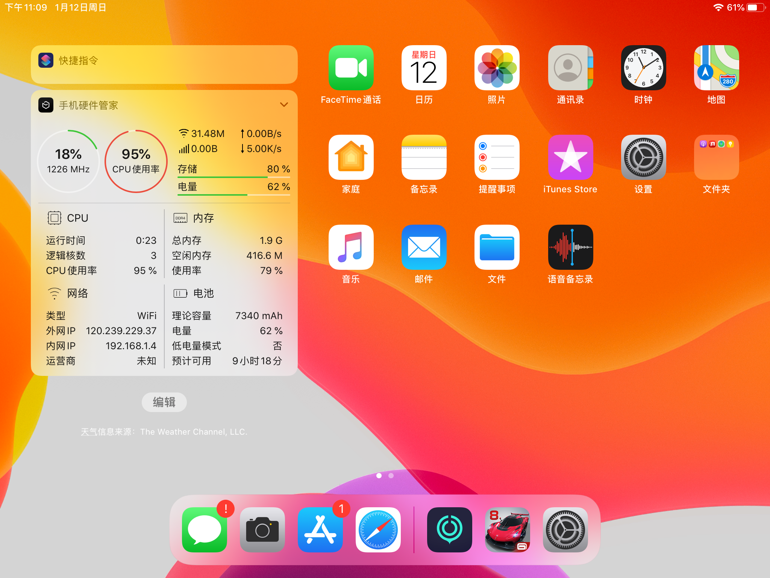
Task: Open the app folder named 文件夹
Action: tap(716, 157)
